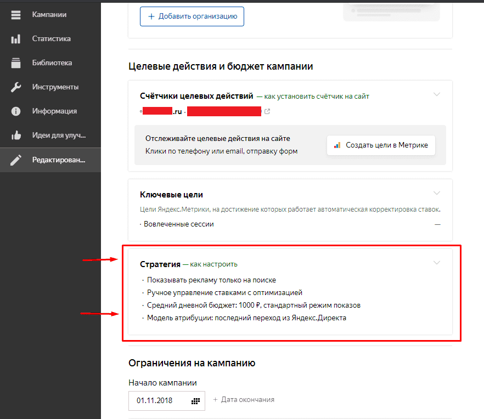Click Отслеживайте целевые действия на сайте text

[218, 139]
